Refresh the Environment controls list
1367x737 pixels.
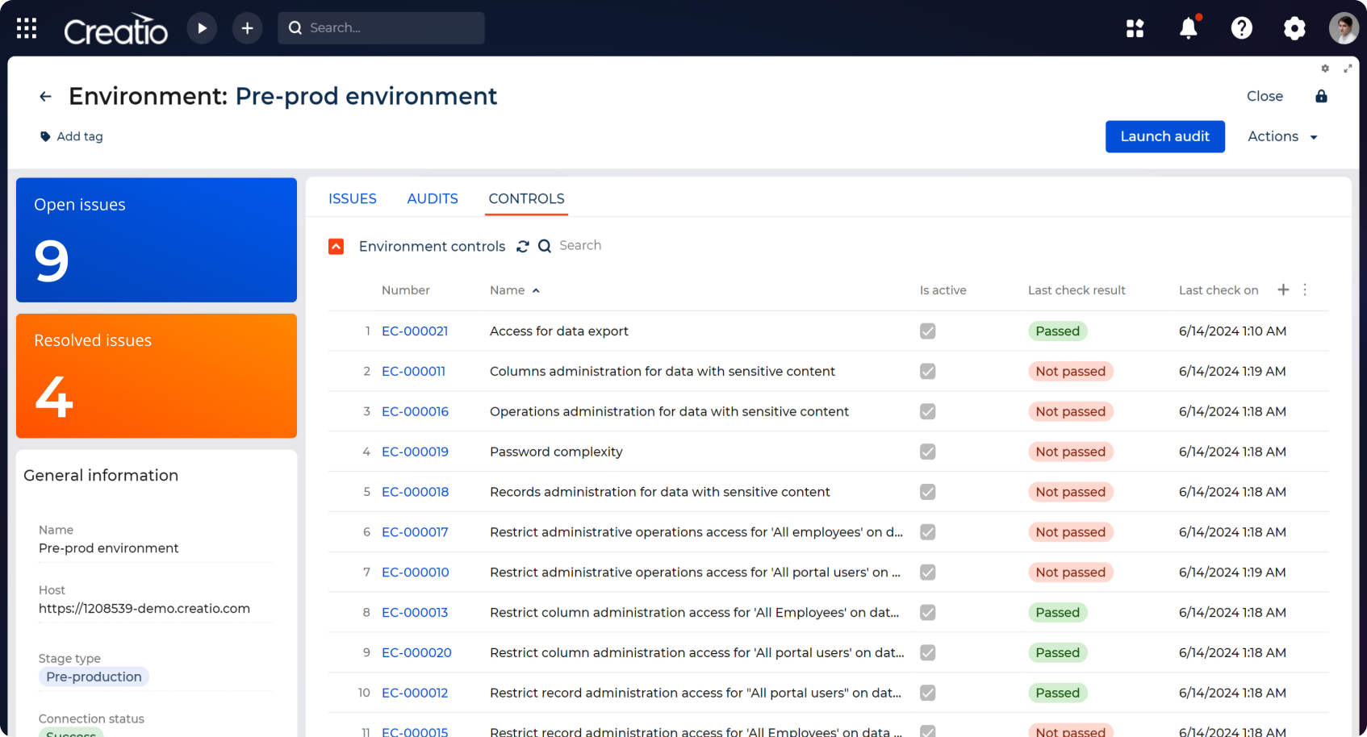pyautogui.click(x=523, y=246)
